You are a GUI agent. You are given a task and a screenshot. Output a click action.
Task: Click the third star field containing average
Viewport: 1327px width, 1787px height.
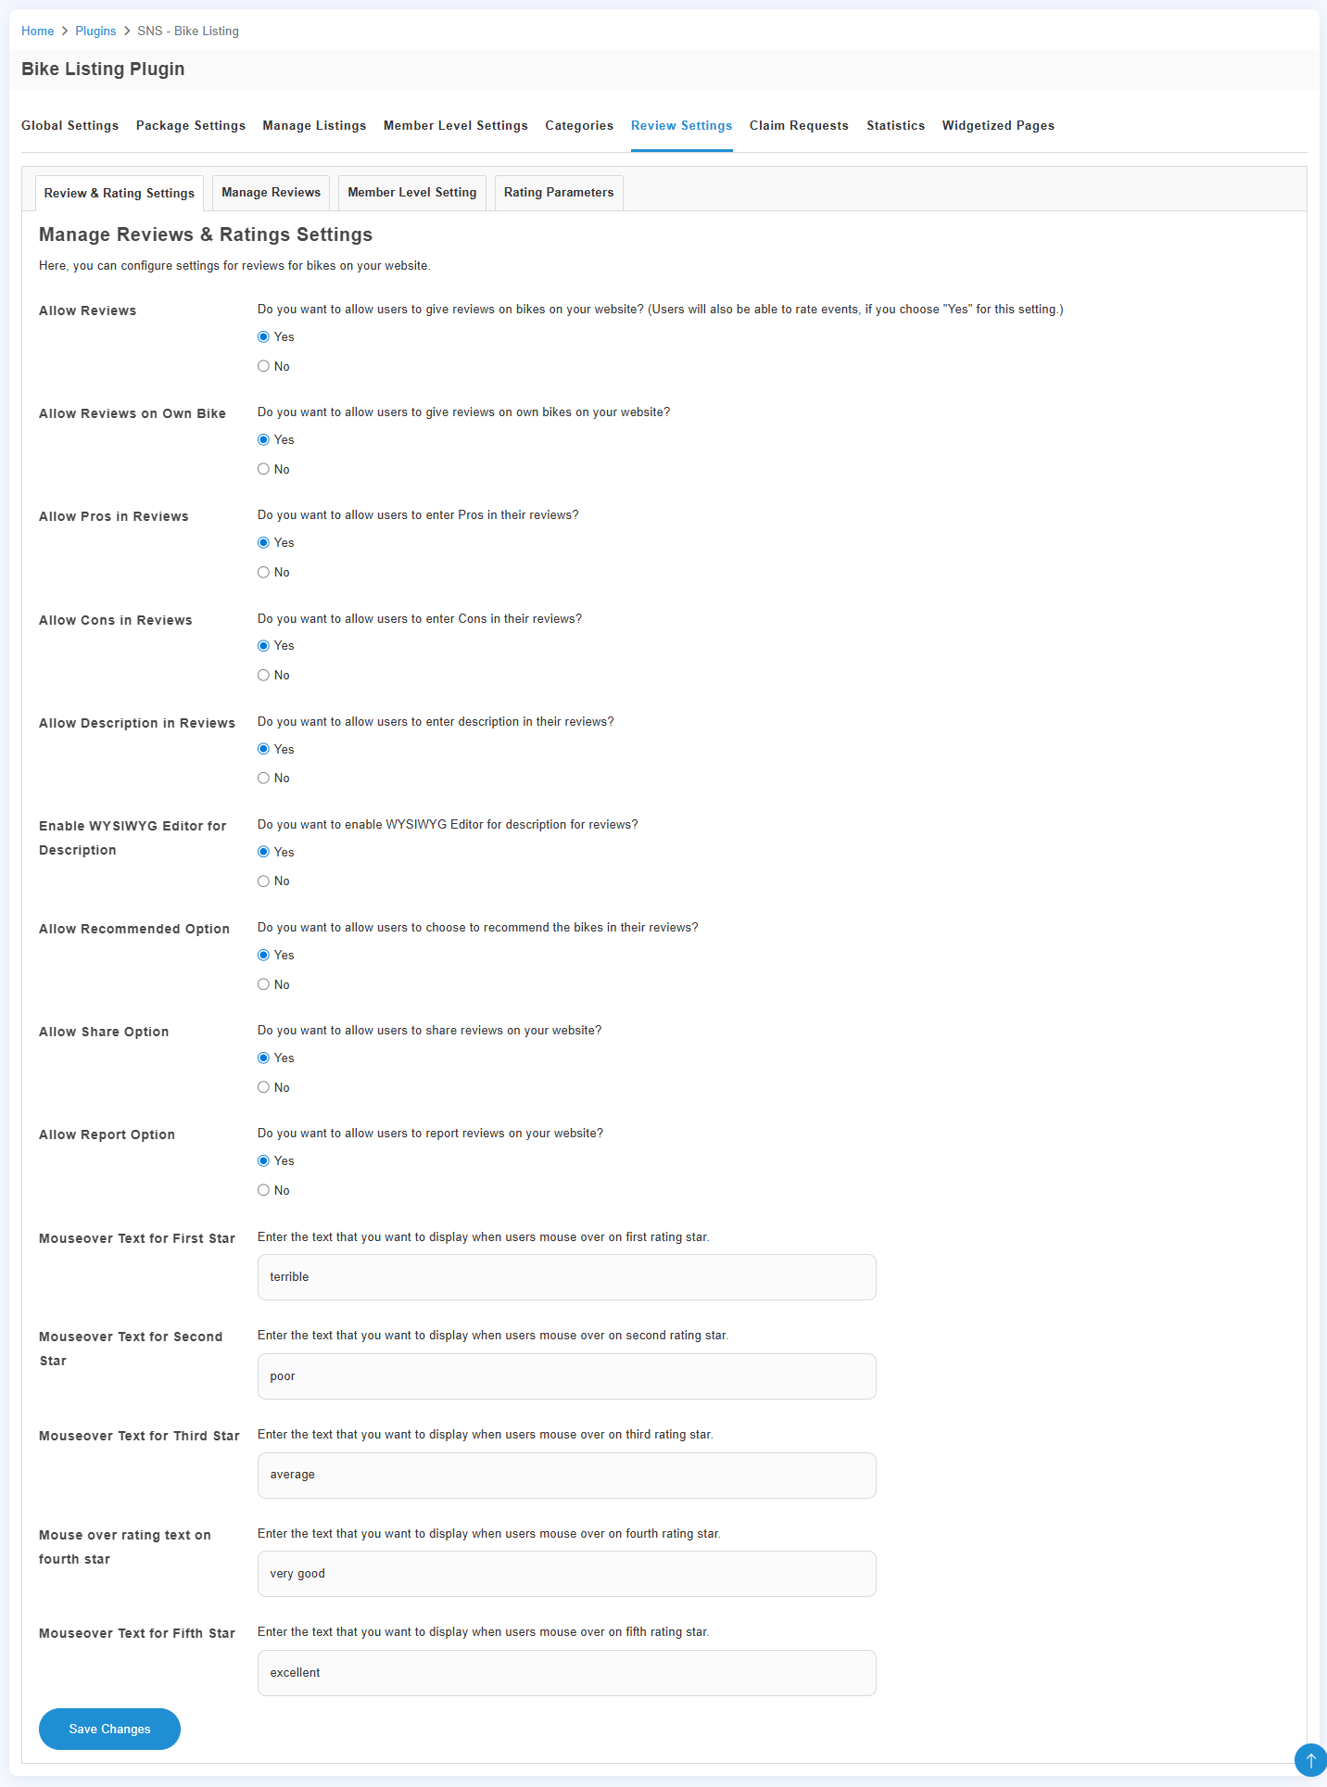click(x=566, y=1475)
